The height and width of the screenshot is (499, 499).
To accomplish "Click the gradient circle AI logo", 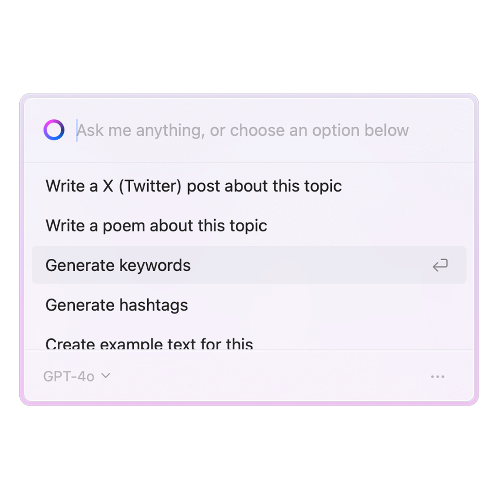I will (x=54, y=130).
